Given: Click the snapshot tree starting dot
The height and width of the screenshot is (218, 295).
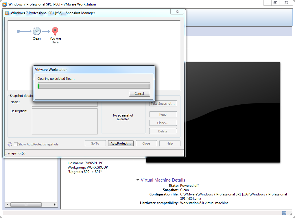Looking at the screenshot, I should point(19,31).
